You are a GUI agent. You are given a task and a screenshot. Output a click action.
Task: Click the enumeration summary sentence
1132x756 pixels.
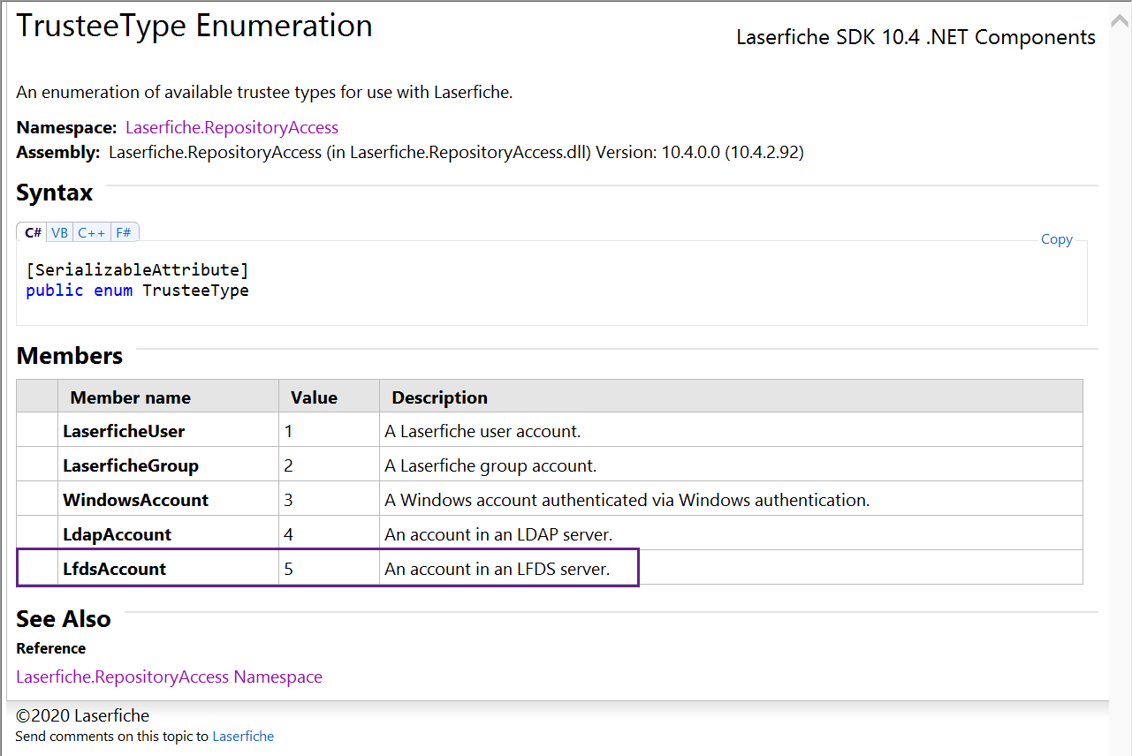[264, 92]
